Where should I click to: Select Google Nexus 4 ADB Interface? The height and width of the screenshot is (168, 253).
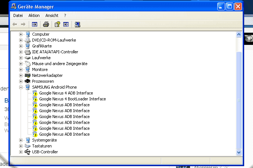tap(66, 93)
